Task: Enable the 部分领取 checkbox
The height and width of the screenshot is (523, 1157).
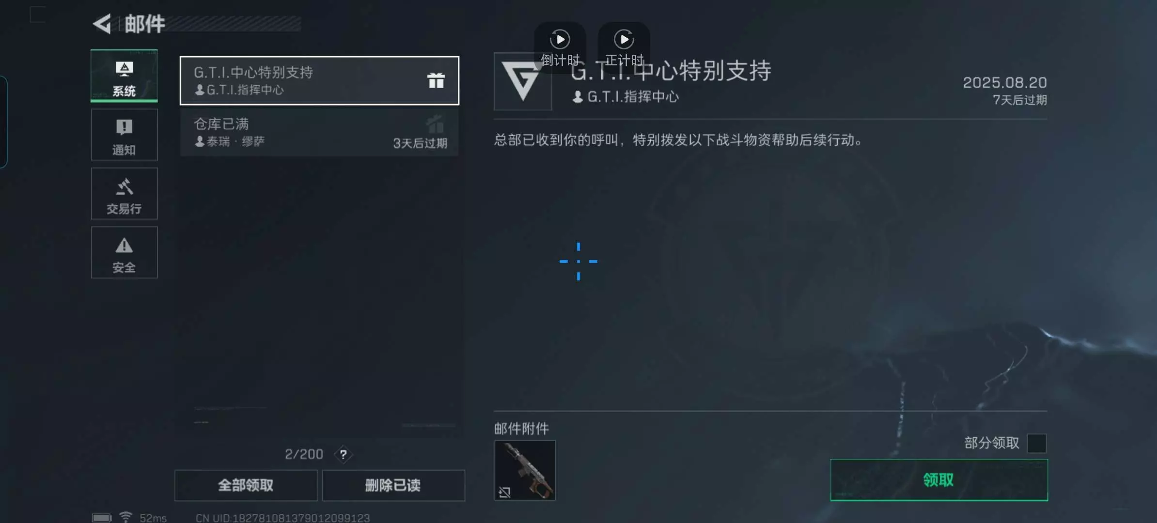Action: [1037, 443]
